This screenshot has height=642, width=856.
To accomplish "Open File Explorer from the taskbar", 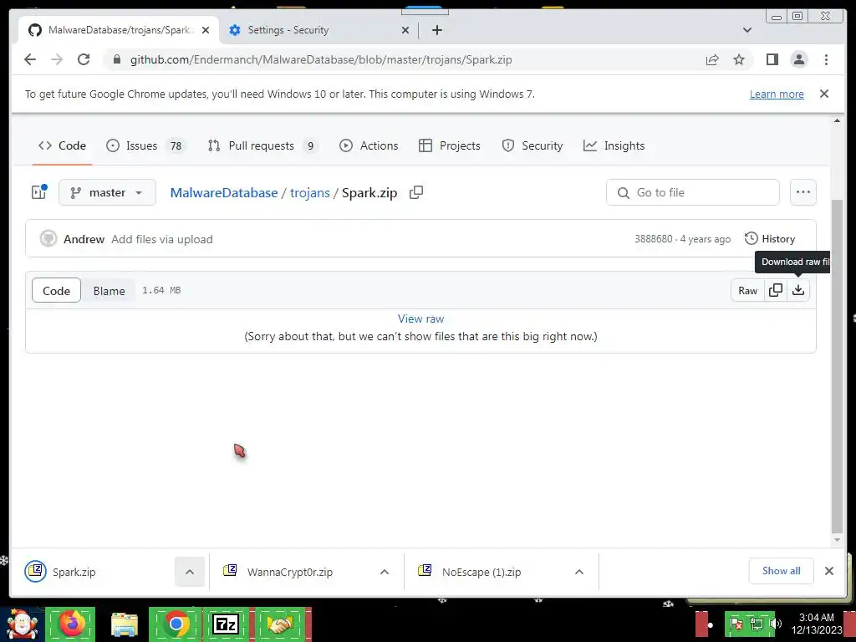I will pyautogui.click(x=124, y=624).
